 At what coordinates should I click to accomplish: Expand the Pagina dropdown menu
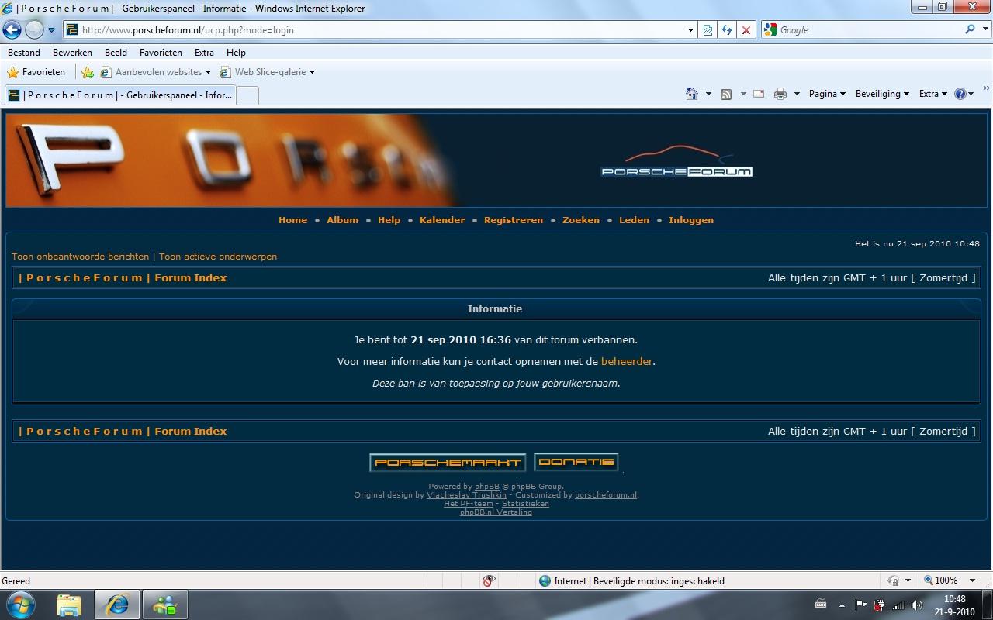pyautogui.click(x=827, y=94)
